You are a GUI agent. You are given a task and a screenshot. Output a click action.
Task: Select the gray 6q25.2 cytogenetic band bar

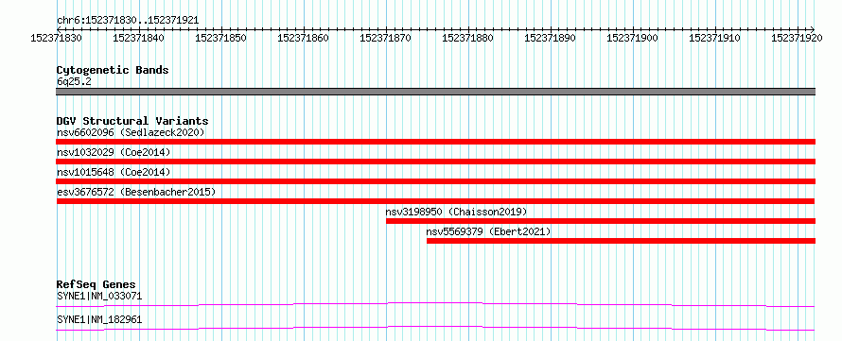point(435,92)
